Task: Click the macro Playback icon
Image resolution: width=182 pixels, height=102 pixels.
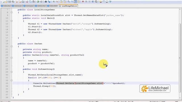Action: pos(90,2)
